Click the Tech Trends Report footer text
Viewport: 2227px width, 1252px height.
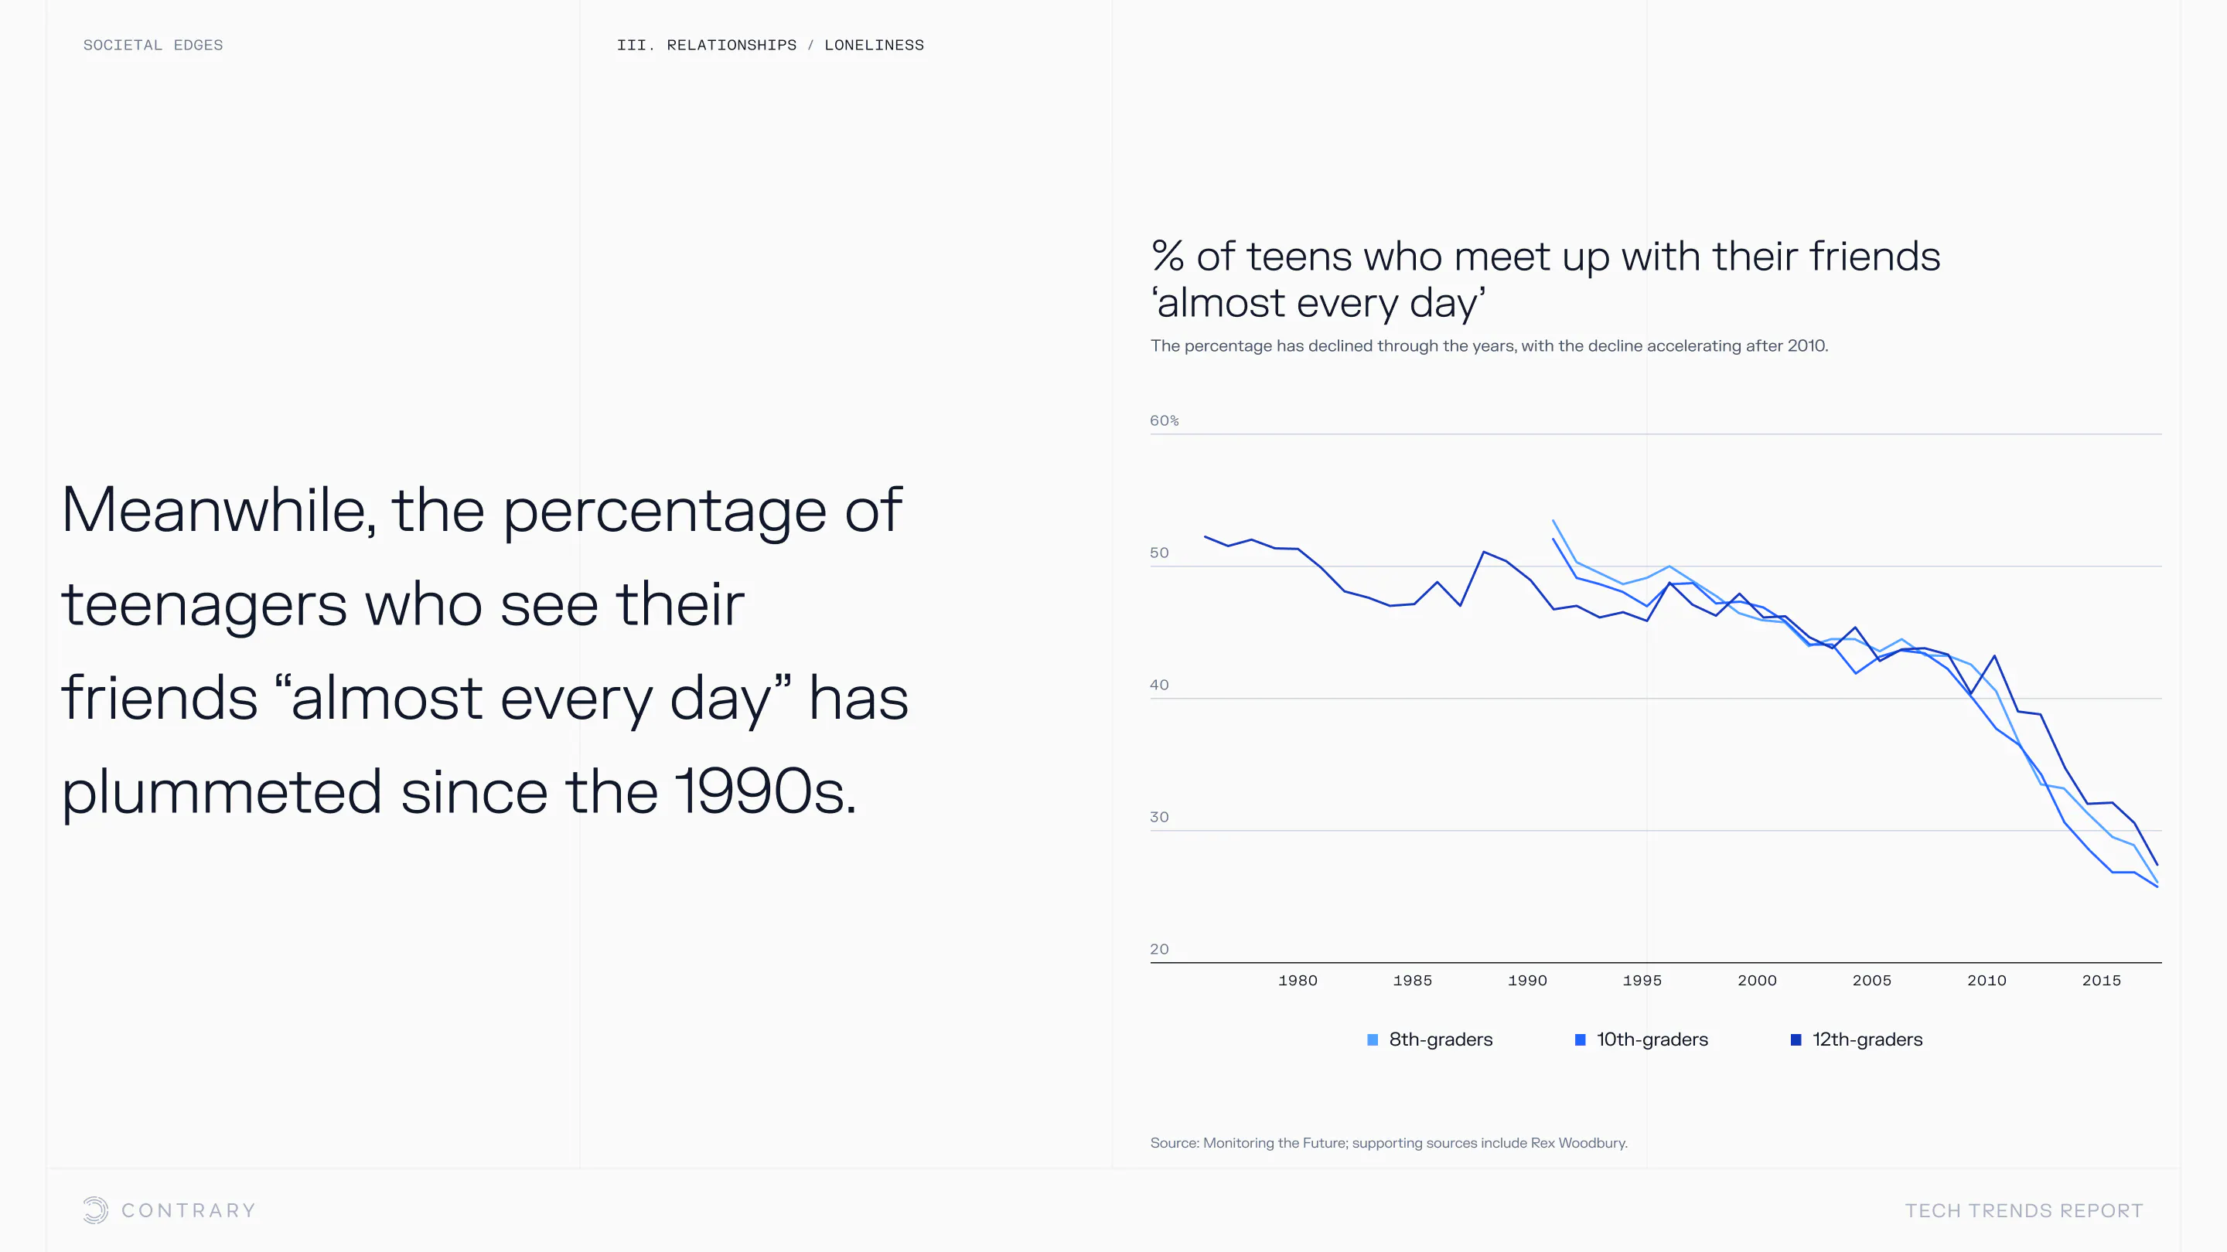(2024, 1210)
